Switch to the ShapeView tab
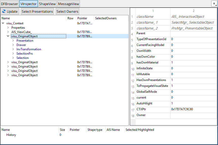The width and height of the screenshot is (218, 145). point(47,4)
